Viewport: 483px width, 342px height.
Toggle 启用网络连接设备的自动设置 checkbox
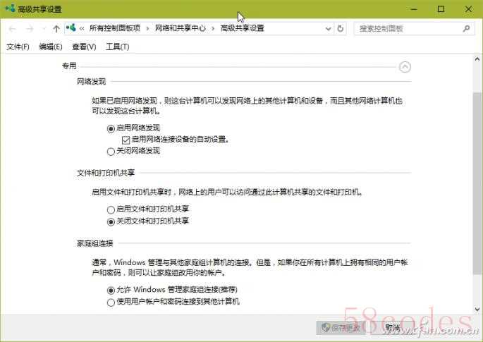tap(126, 140)
